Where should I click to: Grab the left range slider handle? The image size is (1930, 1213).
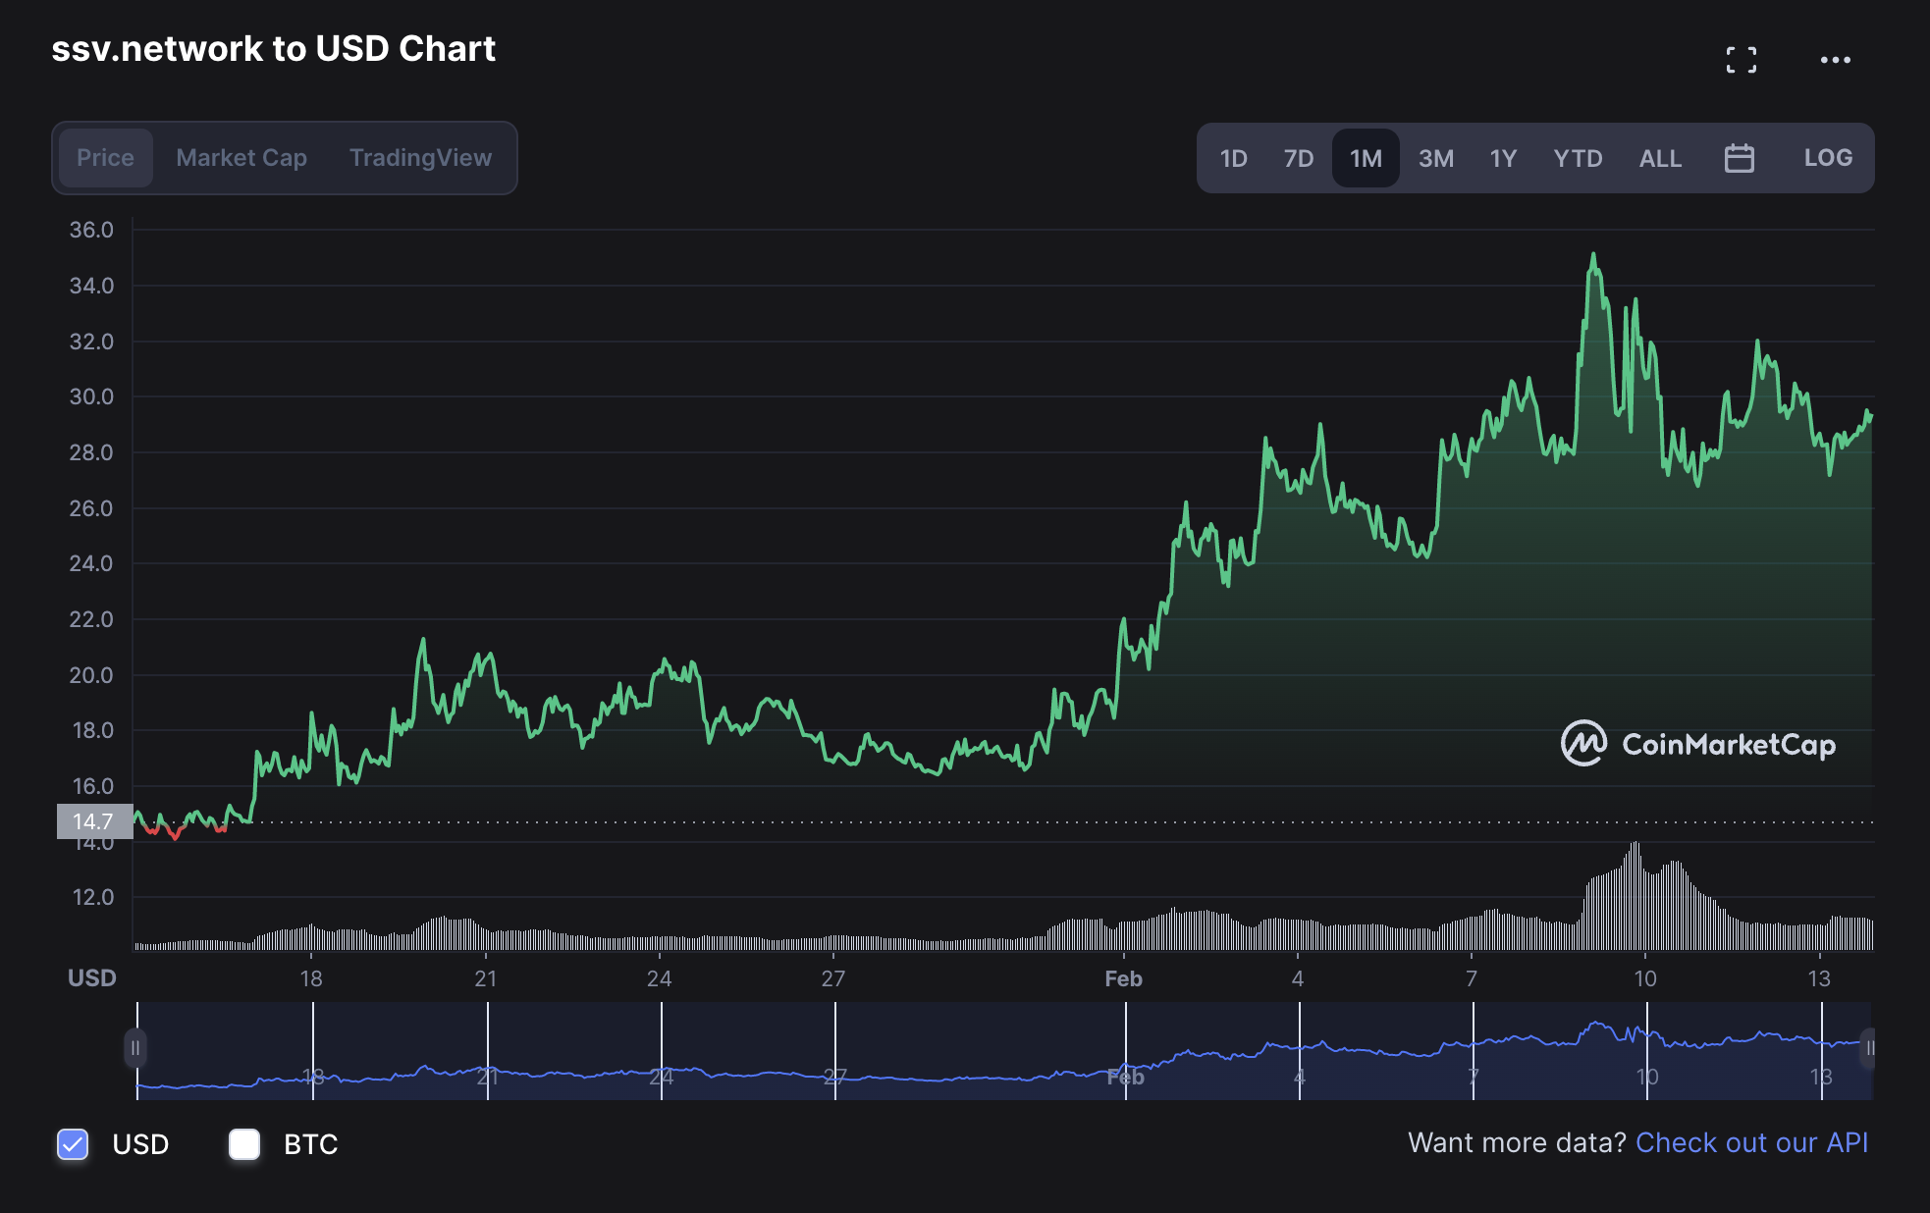click(x=135, y=1048)
